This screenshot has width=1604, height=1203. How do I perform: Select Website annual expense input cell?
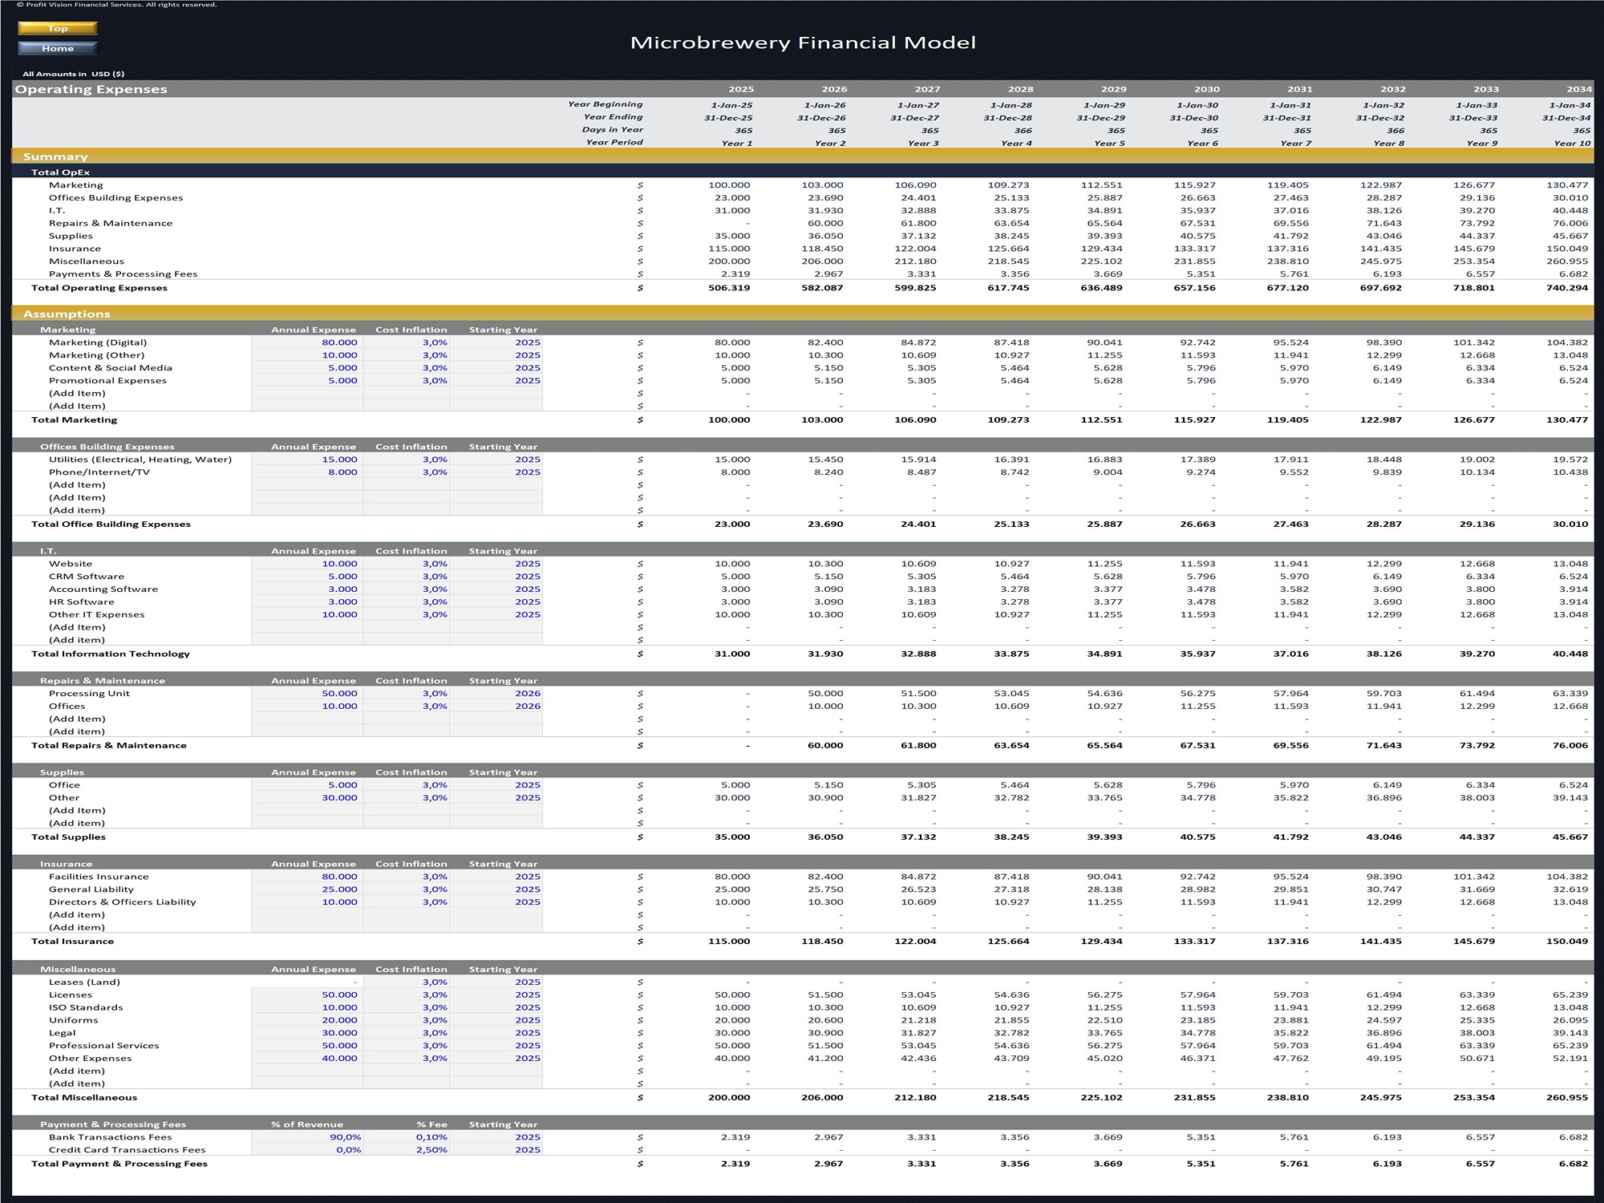(307, 564)
